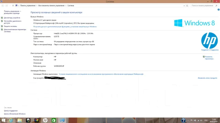Click 'Изменить параметры' link

point(209,58)
